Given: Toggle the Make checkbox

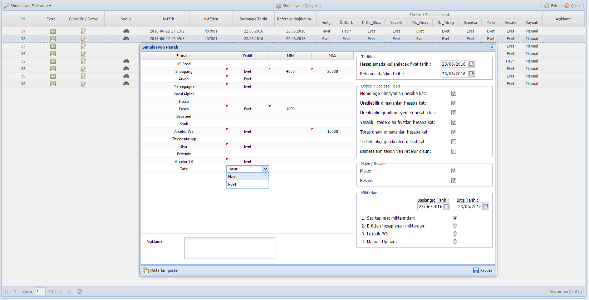Looking at the screenshot, I should (x=453, y=171).
